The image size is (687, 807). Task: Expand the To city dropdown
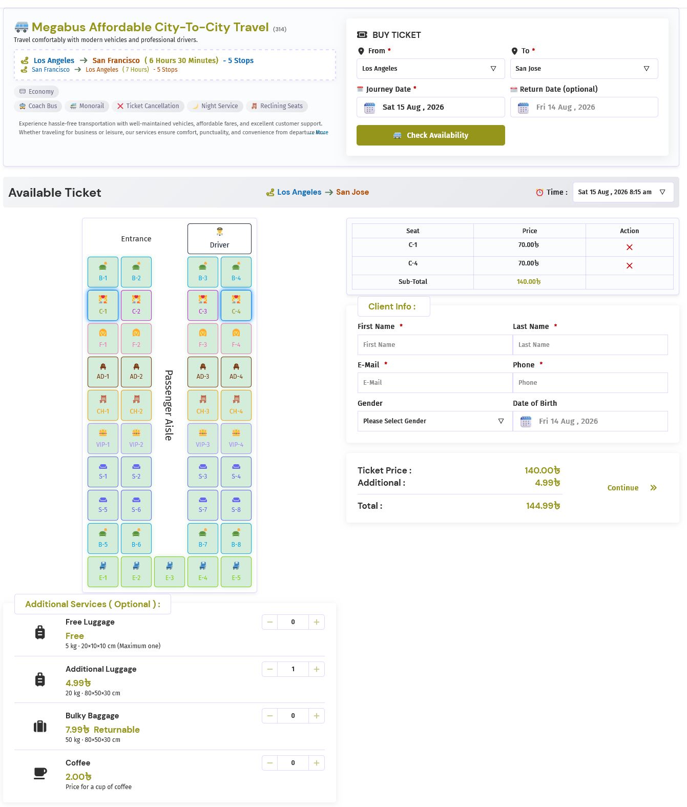tap(584, 69)
